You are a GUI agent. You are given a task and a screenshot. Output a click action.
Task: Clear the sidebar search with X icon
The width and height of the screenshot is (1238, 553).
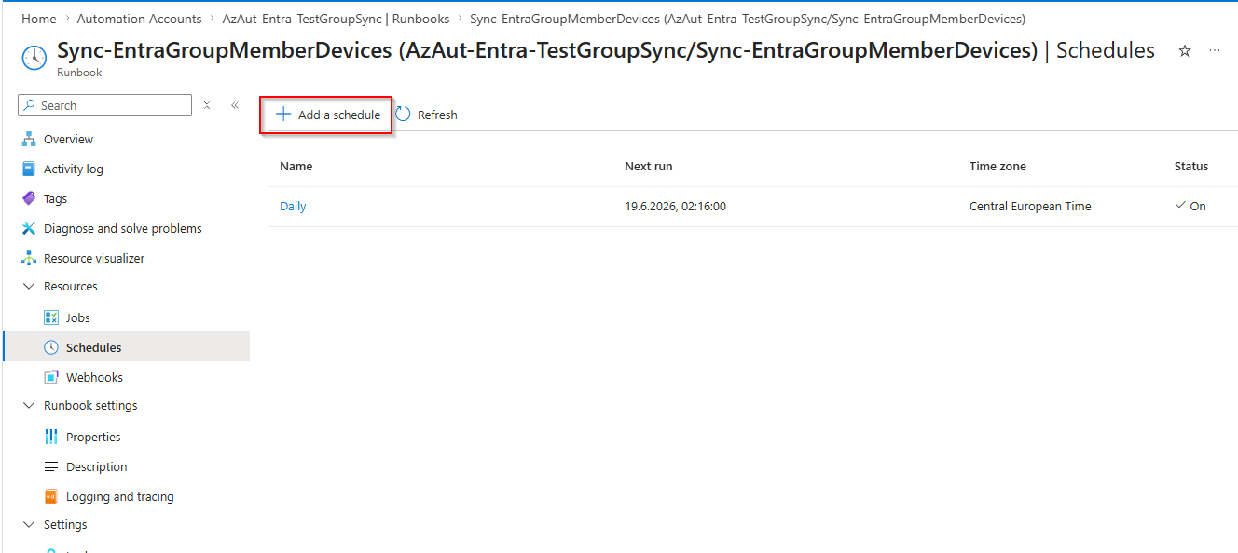207,106
